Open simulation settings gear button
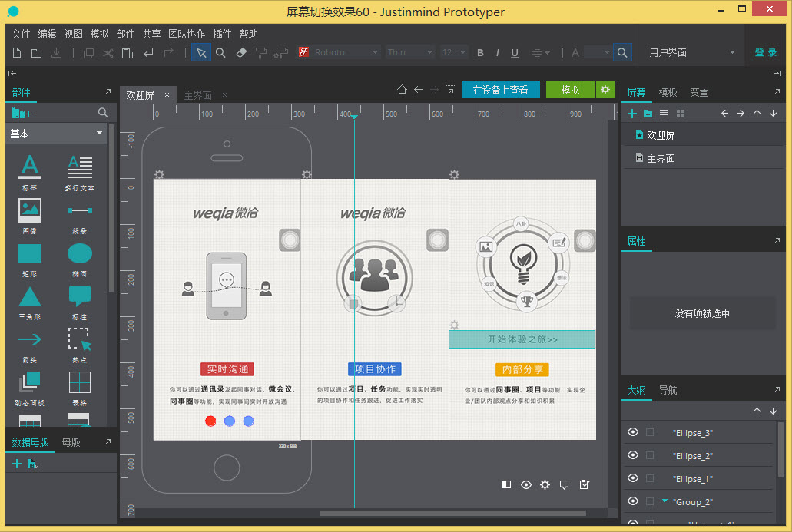 point(605,90)
